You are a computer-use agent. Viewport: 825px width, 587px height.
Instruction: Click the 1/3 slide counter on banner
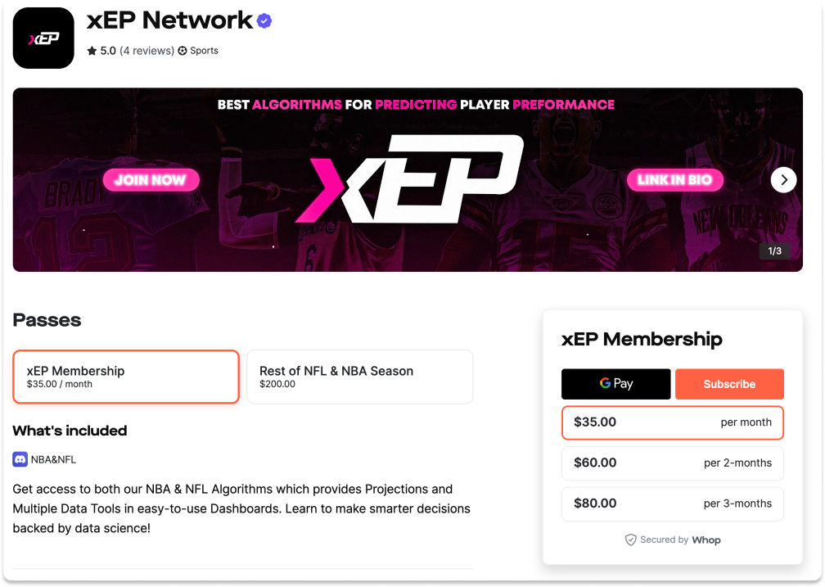773,251
